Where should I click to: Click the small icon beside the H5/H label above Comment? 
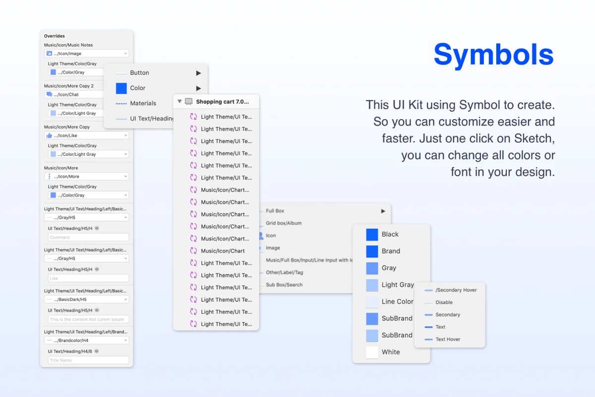tap(97, 228)
